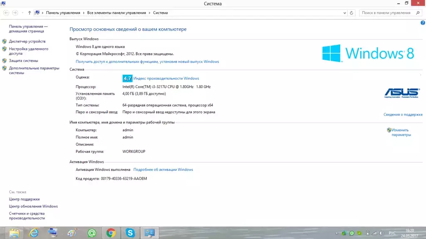
Task: Click the search magnifier icon
Action: tap(418, 13)
